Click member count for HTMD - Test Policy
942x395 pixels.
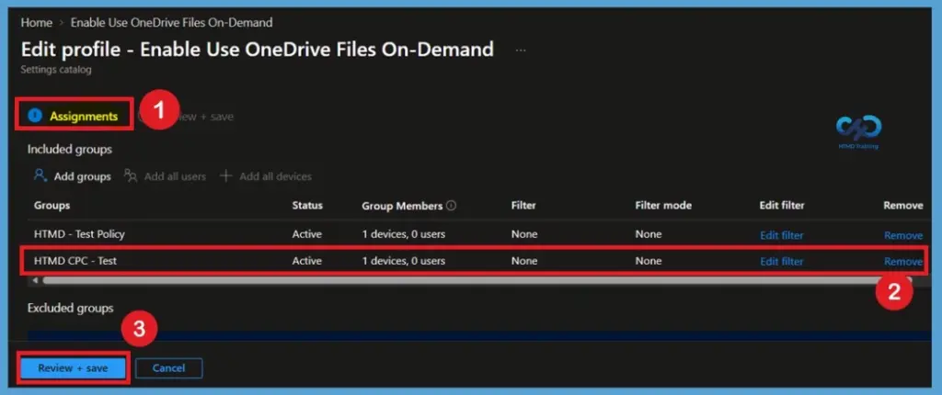[404, 234]
